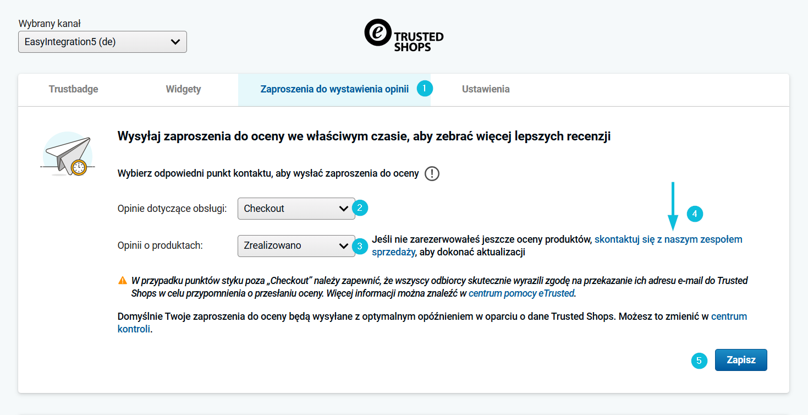Viewport: 808px width, 415px height.
Task: Open the Wybrany kanał channel dropdown
Action: (102, 42)
